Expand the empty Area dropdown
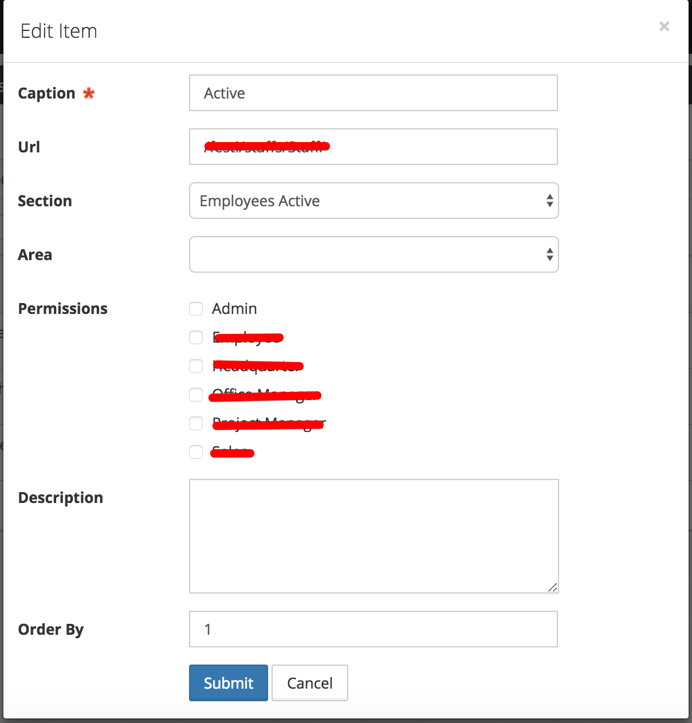The image size is (692, 723). pyautogui.click(x=373, y=254)
